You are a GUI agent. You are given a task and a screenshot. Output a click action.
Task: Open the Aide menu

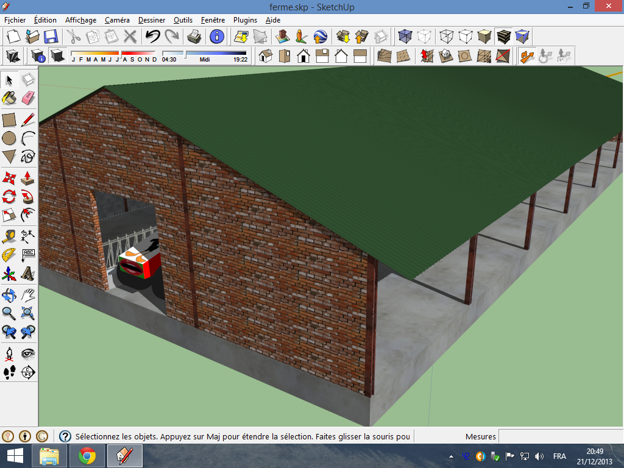click(273, 20)
